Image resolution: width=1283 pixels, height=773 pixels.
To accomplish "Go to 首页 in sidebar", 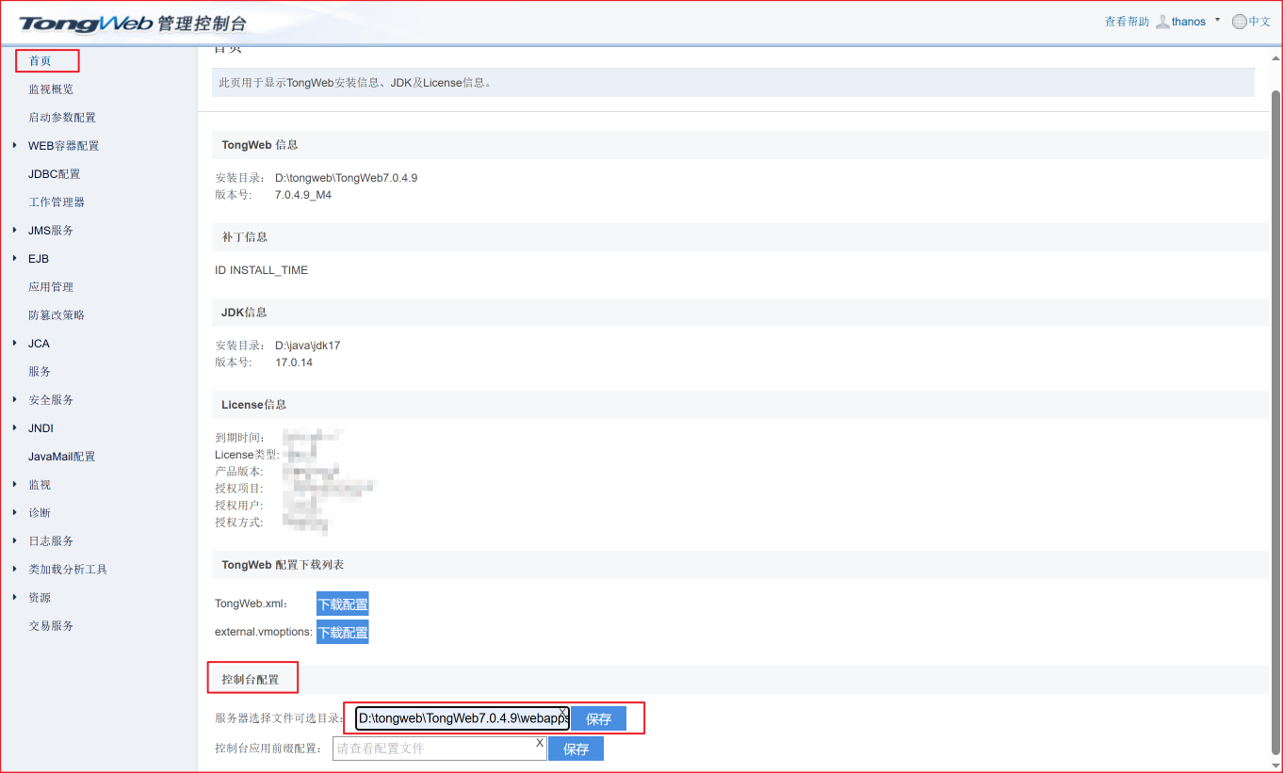I will [40, 61].
